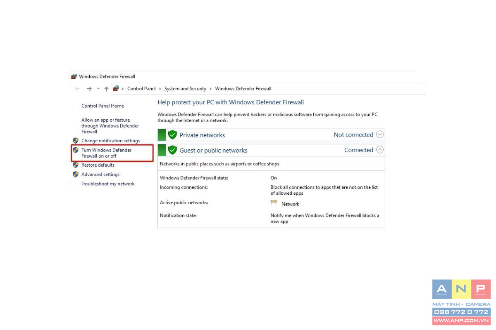Expand the Private networks section chevron

click(x=380, y=134)
